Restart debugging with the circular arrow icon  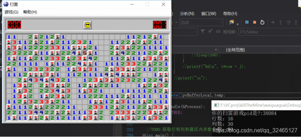coord(262,22)
